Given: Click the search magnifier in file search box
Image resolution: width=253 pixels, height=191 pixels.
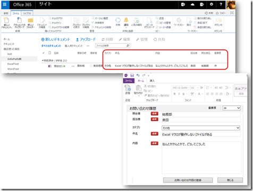Looking at the screenshot, I should (128, 46).
